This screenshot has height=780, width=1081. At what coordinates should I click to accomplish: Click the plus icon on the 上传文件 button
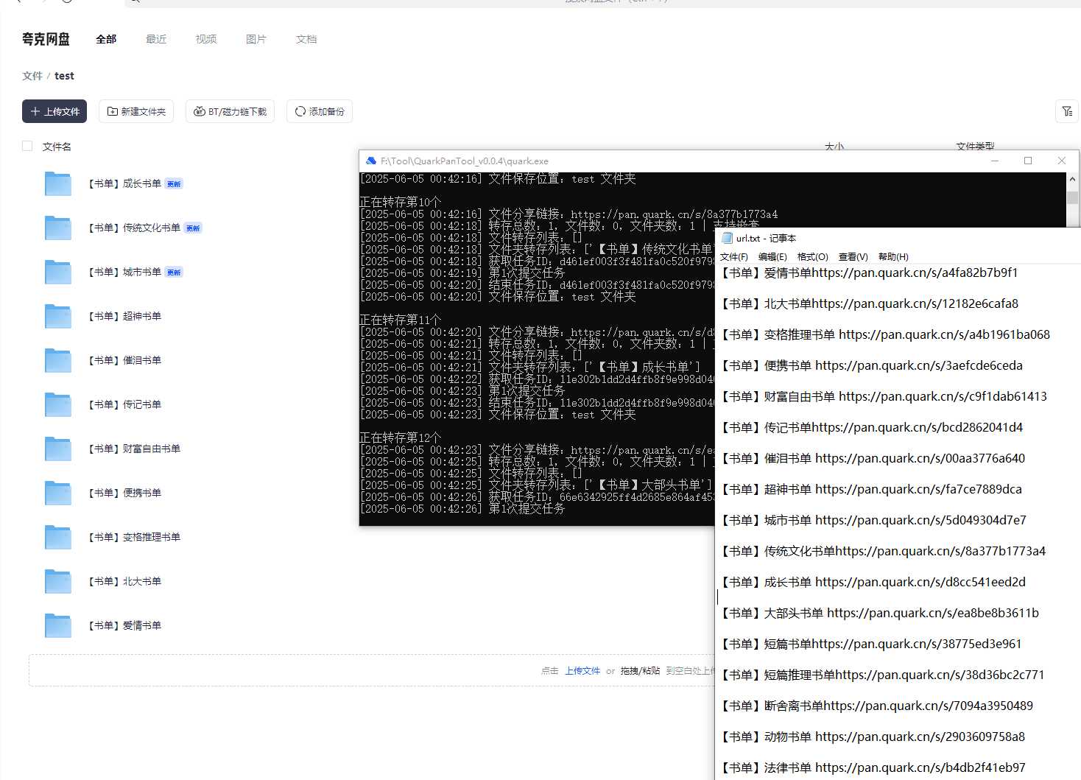(x=35, y=111)
